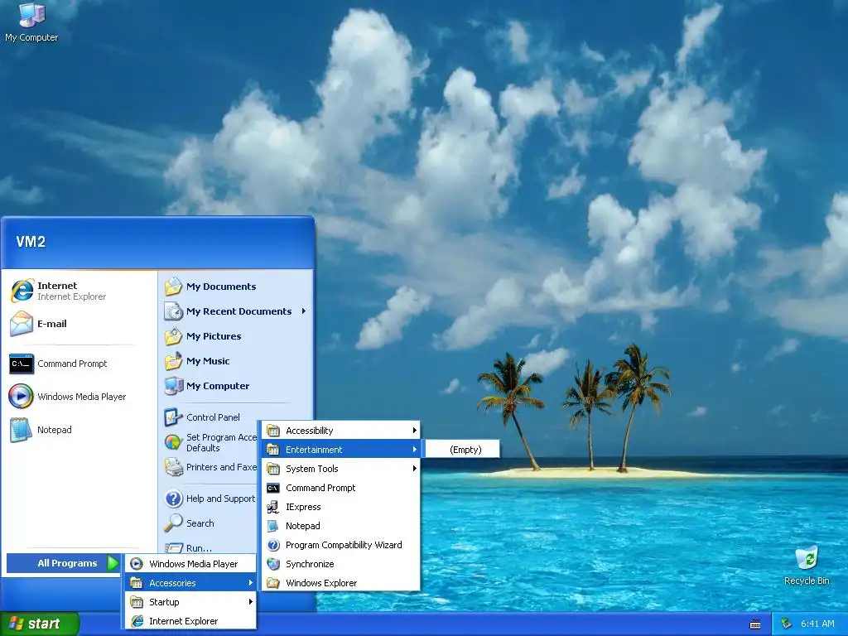Open the My Music link
The image size is (848, 636).
pos(208,361)
